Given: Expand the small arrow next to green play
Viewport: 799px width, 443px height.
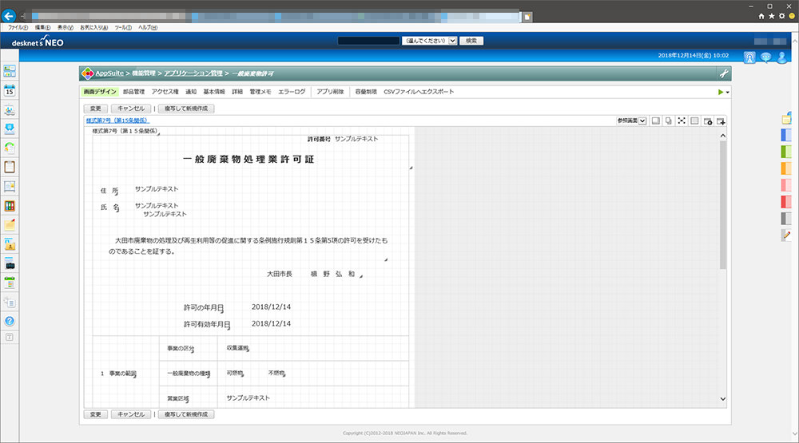Looking at the screenshot, I should point(728,93).
